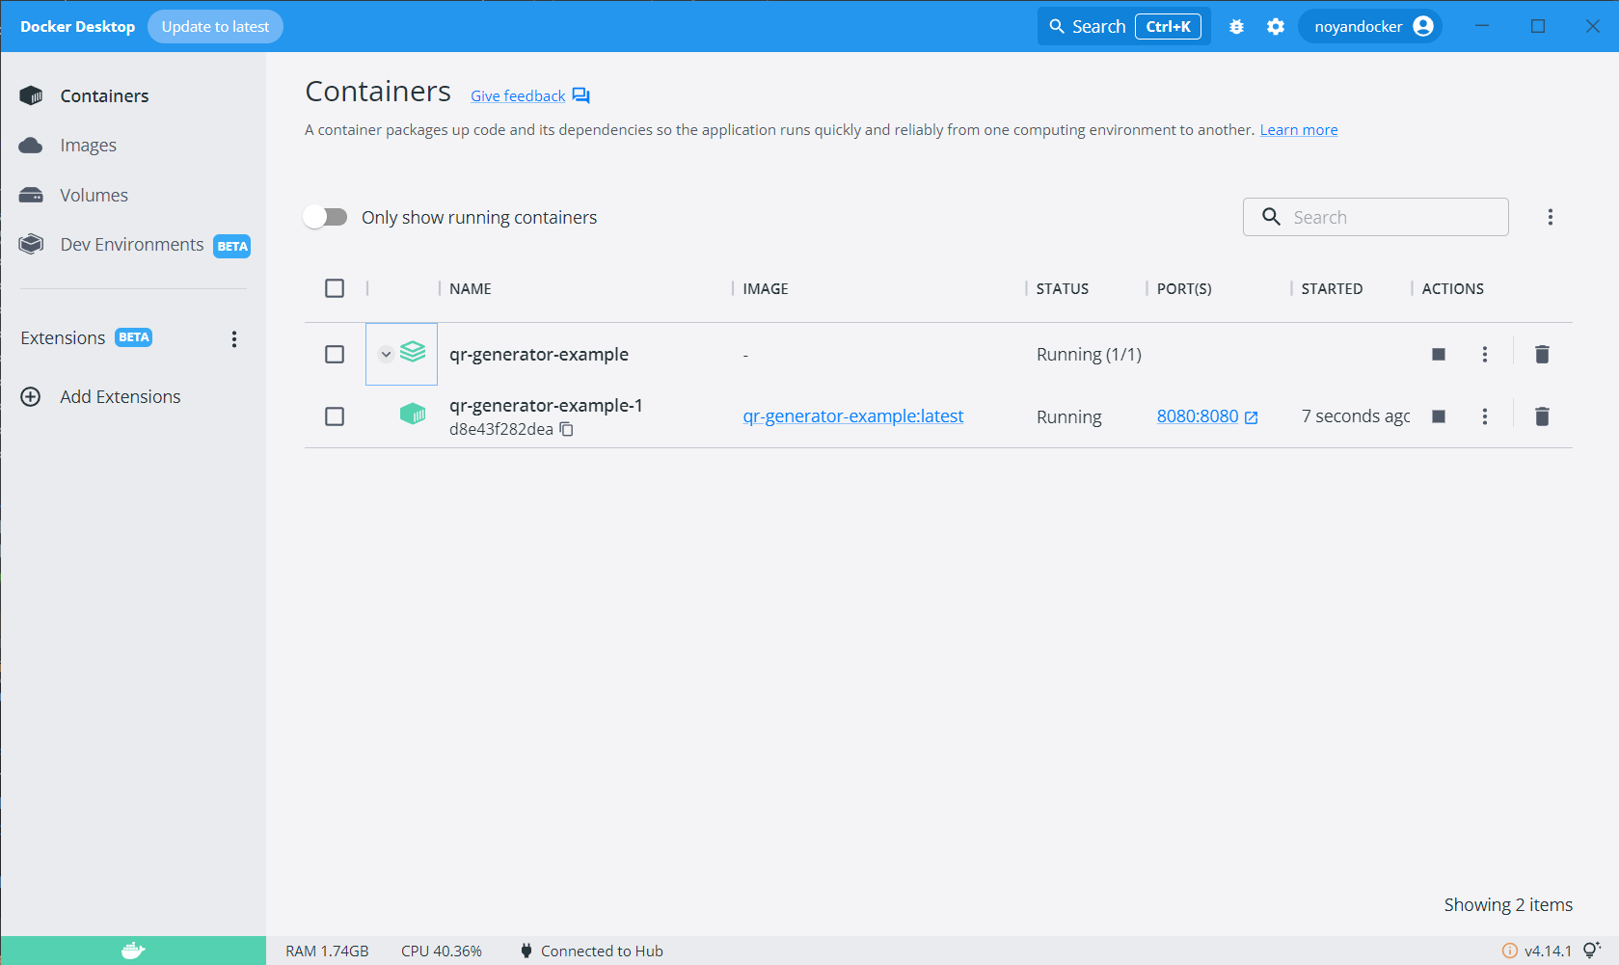Click the Extensions BETA badge
This screenshot has height=965, width=1619.
click(134, 337)
